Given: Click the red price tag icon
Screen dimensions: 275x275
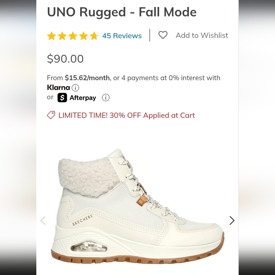Looking at the screenshot, I should [51, 115].
